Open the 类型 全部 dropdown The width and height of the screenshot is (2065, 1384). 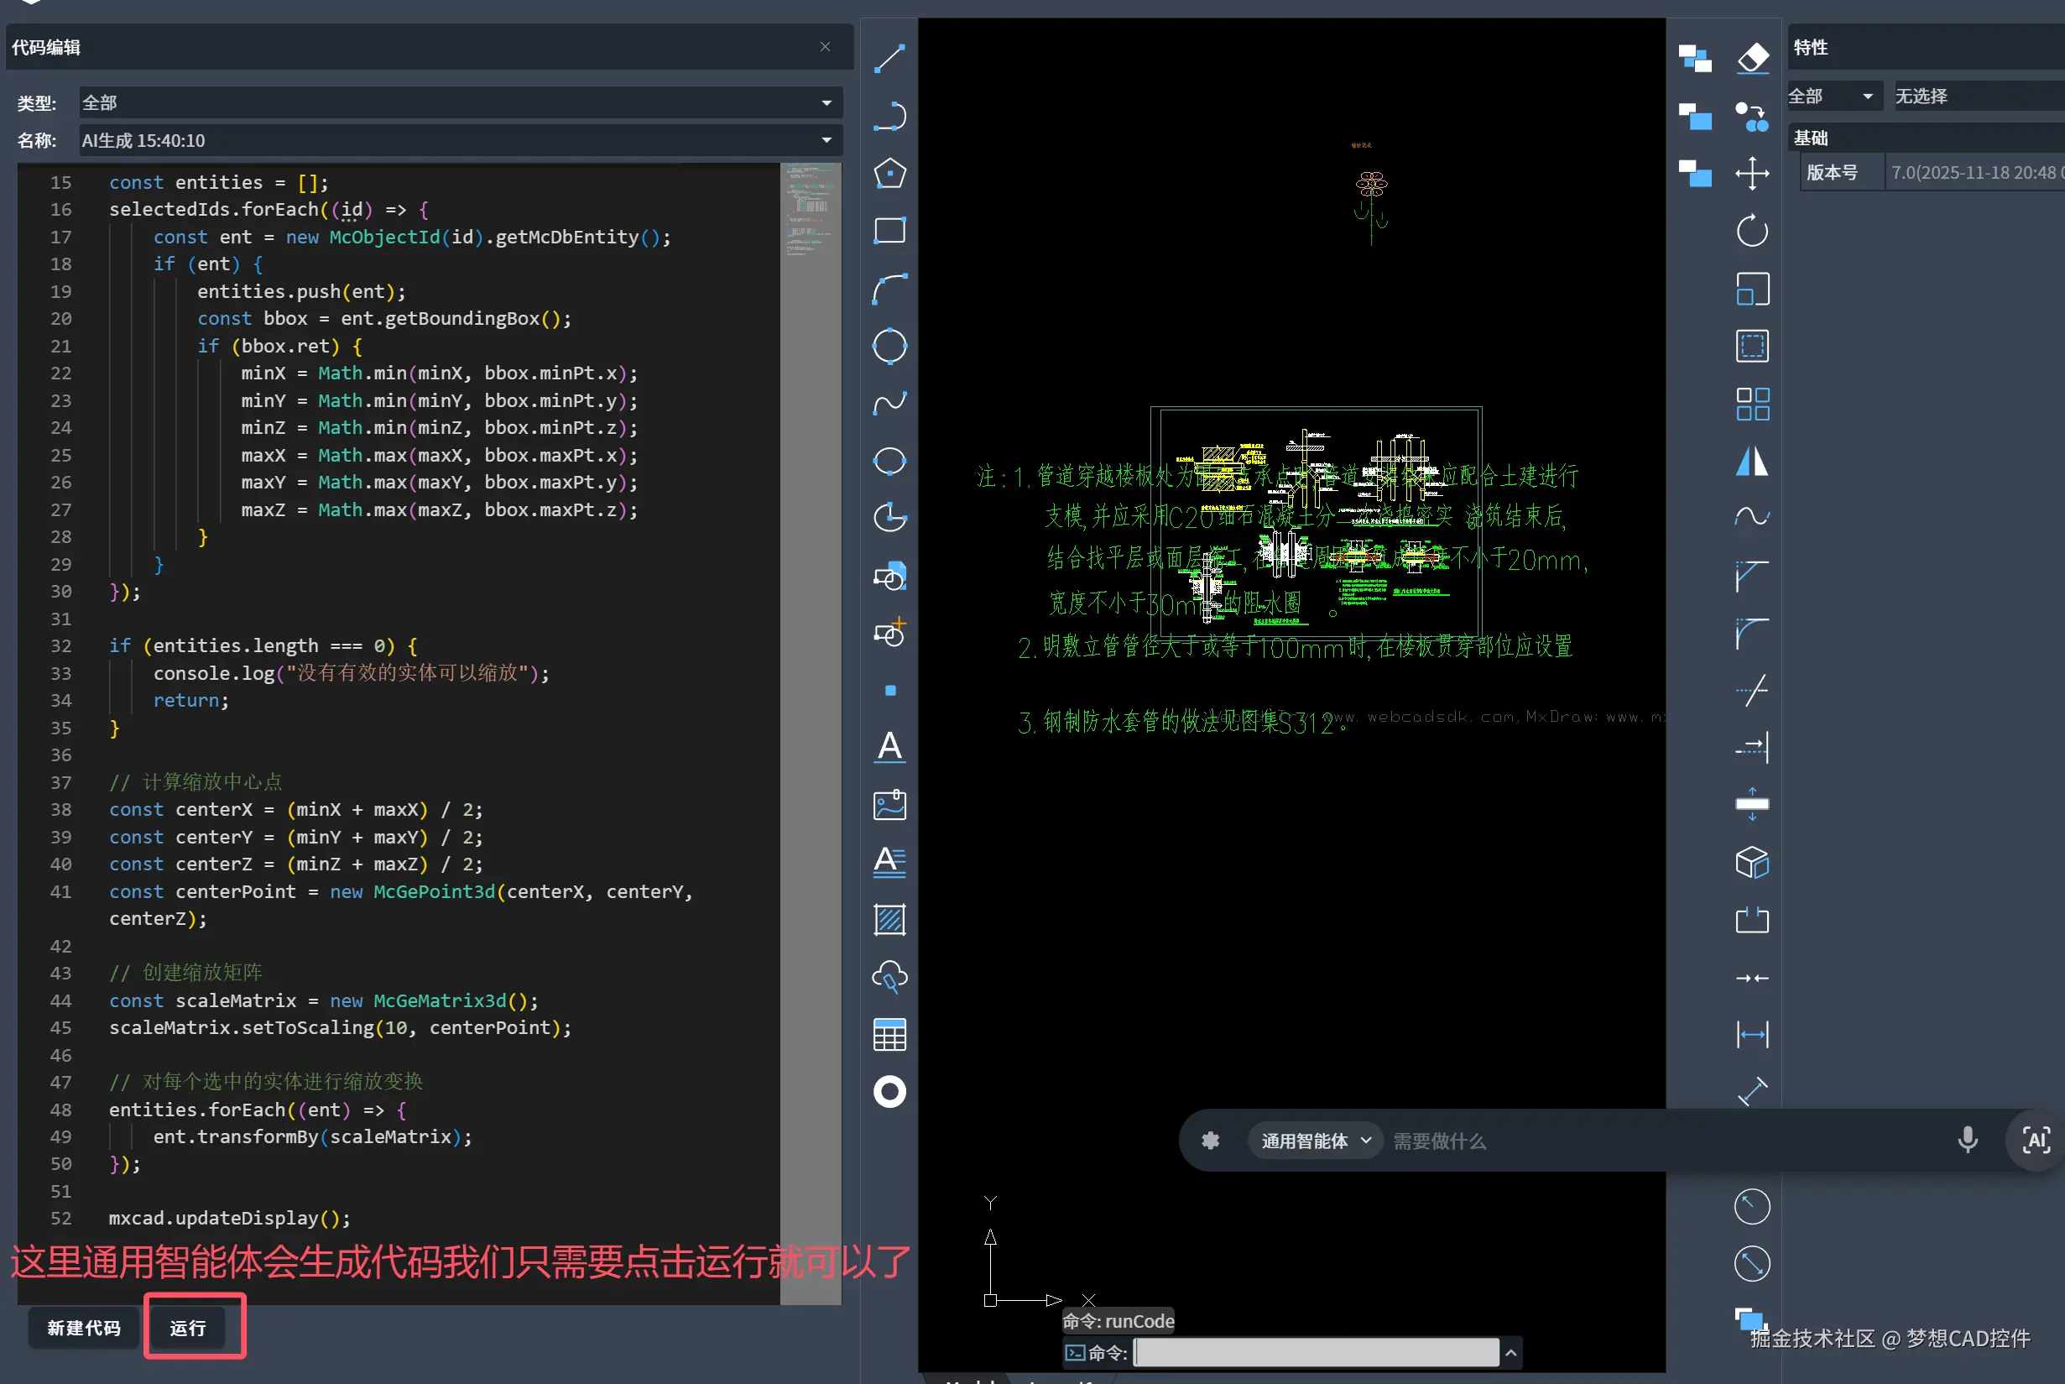pyautogui.click(x=460, y=102)
